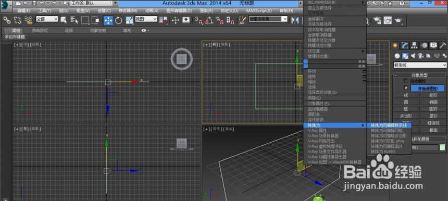448x201 pixels.
Task: Select the Lights category icon
Action: click(x=413, y=56)
